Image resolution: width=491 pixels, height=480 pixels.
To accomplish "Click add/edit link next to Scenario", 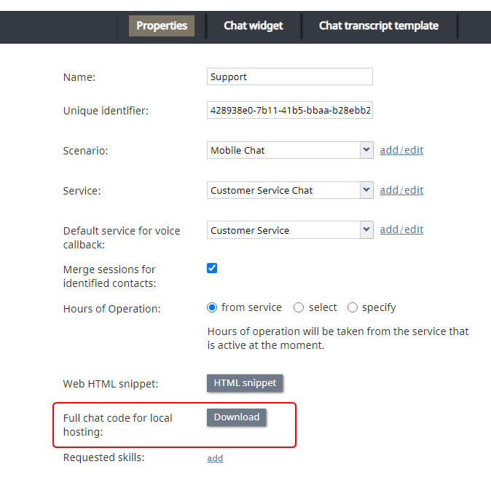I will pos(401,150).
